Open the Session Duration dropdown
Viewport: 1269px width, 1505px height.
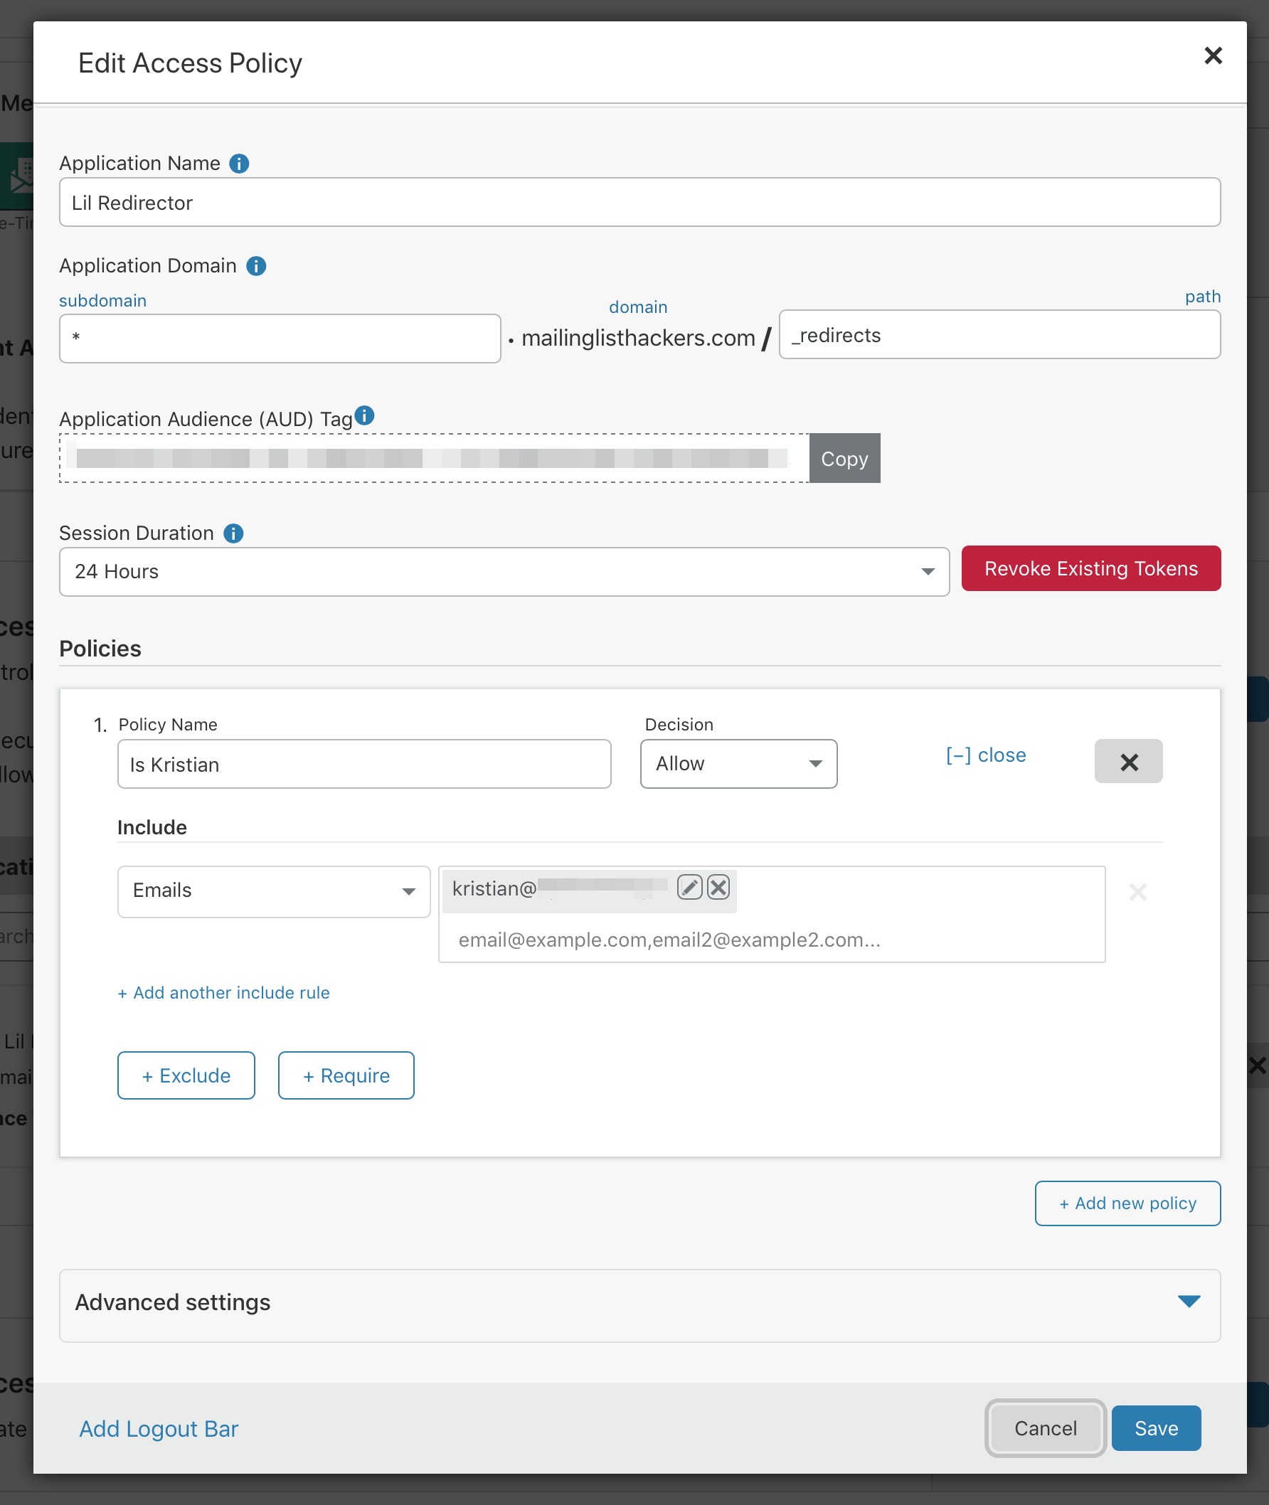point(504,572)
